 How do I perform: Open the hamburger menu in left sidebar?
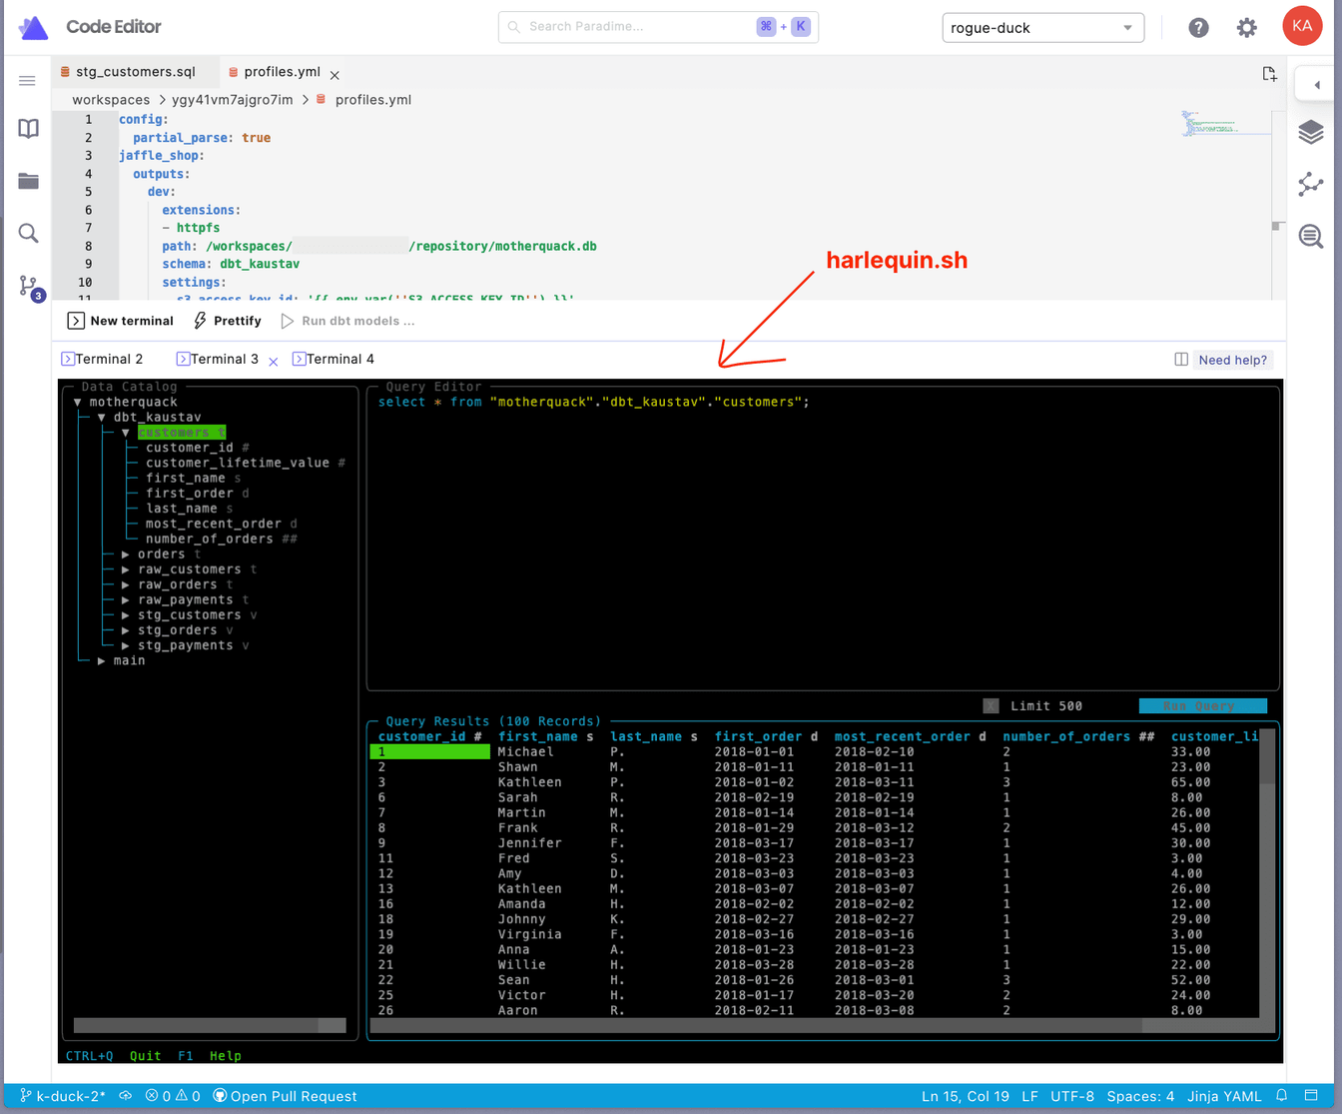pos(28,81)
